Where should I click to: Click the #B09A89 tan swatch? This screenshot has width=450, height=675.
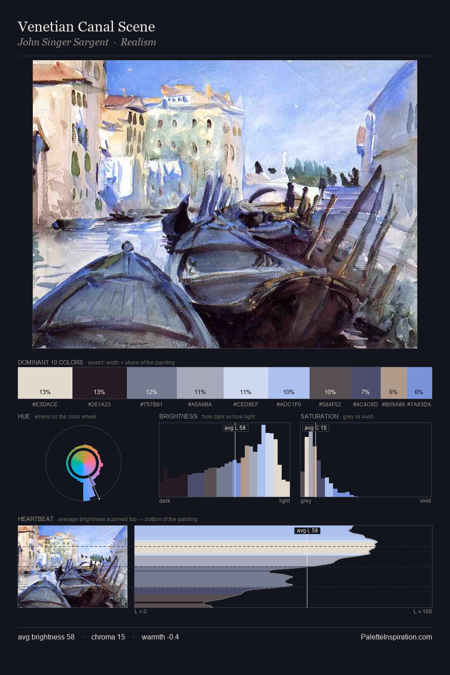pyautogui.click(x=394, y=383)
